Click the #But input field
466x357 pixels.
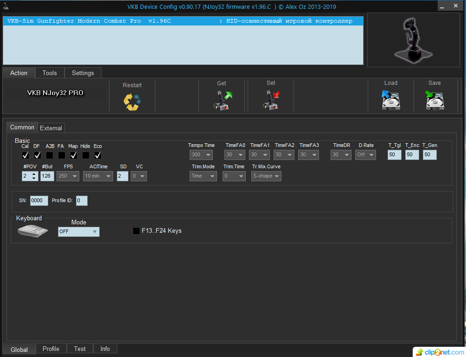(x=47, y=176)
